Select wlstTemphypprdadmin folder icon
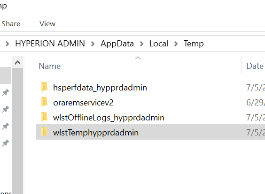The height and width of the screenshot is (194, 265). point(44,132)
